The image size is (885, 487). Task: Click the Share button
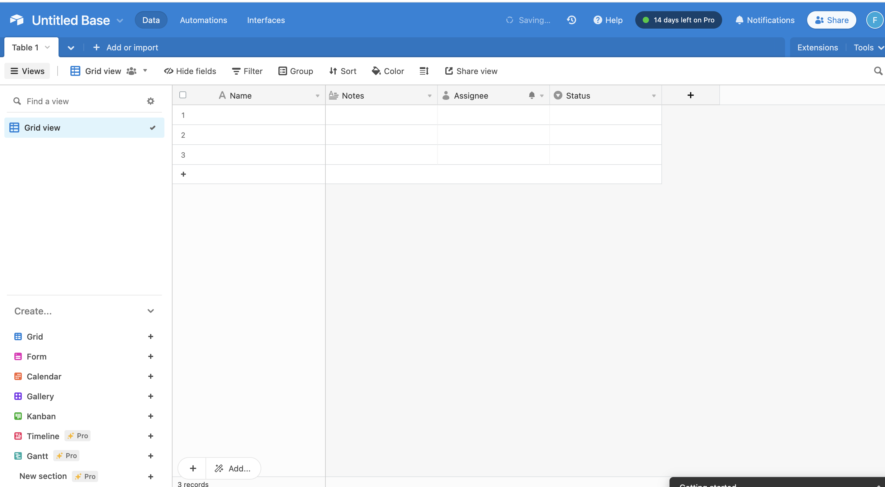[x=831, y=20]
